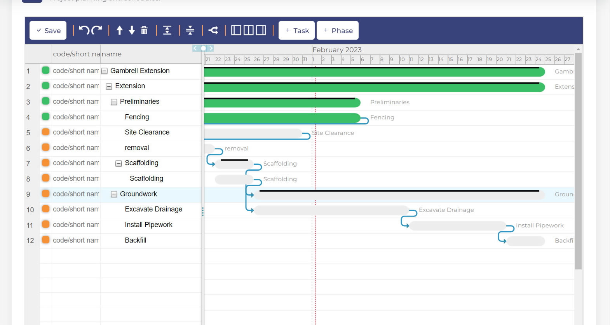This screenshot has width=610, height=325.
Task: Click code field in Backfill row
Action: (76, 240)
